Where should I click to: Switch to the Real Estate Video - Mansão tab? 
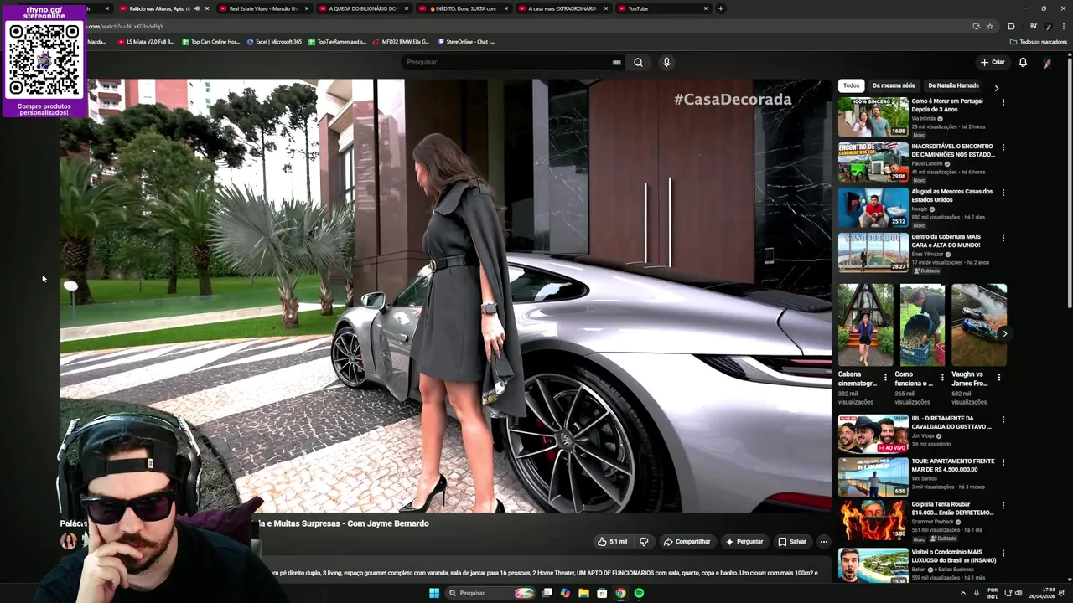[x=264, y=8]
